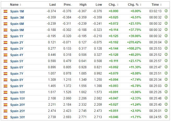
Task: Select the -0.075 low value
Action: 97,42
